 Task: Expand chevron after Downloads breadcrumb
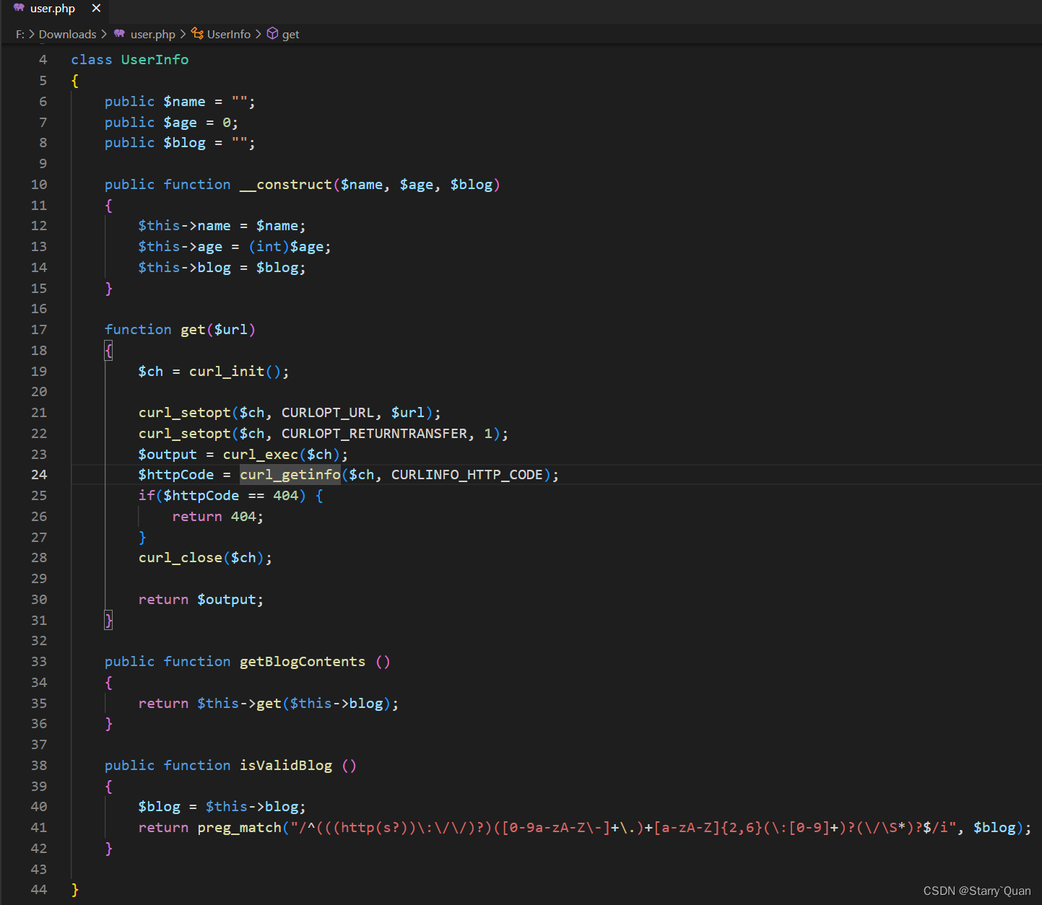point(104,34)
